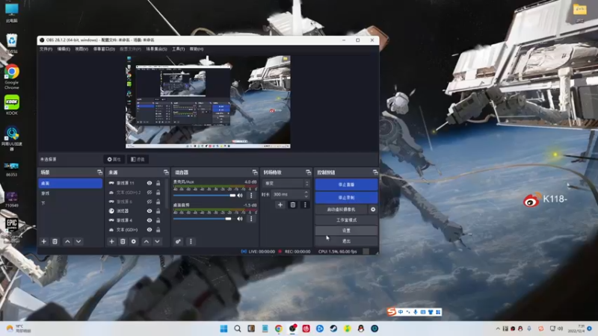Mute the 麦克风/Aux mixer channel

click(x=240, y=196)
